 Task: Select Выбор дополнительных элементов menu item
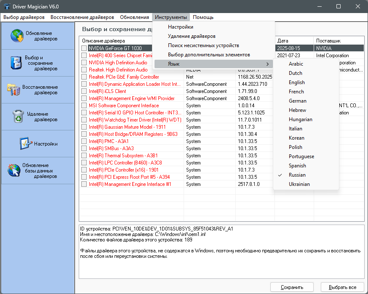213,55
